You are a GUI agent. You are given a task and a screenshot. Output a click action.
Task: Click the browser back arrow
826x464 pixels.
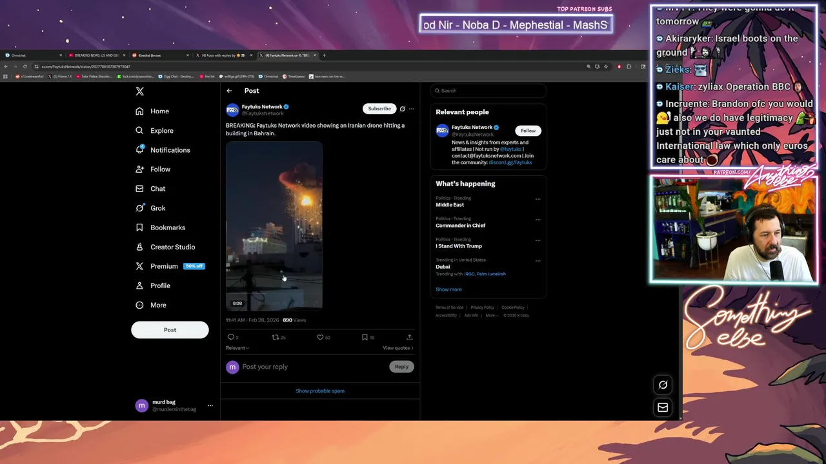click(x=6, y=66)
